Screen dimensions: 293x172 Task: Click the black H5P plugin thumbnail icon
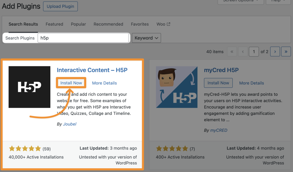click(29, 87)
